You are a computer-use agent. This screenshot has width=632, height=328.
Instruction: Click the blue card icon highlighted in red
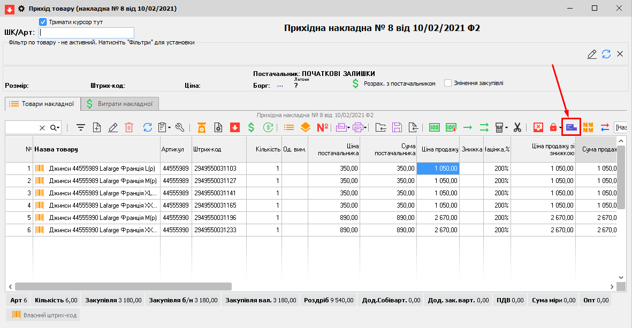point(571,127)
